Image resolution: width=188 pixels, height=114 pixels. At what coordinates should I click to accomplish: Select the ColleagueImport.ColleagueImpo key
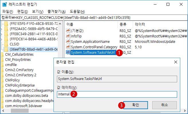tap(29, 91)
